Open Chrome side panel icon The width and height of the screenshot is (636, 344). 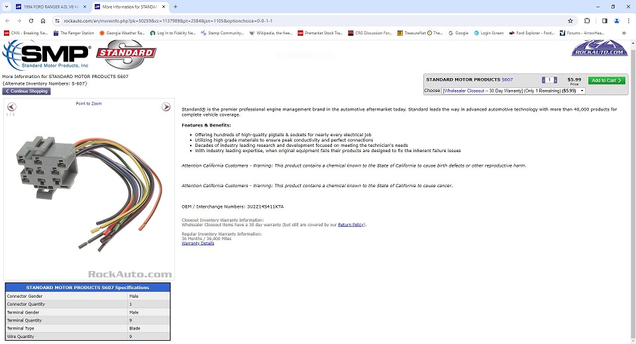(x=604, y=21)
